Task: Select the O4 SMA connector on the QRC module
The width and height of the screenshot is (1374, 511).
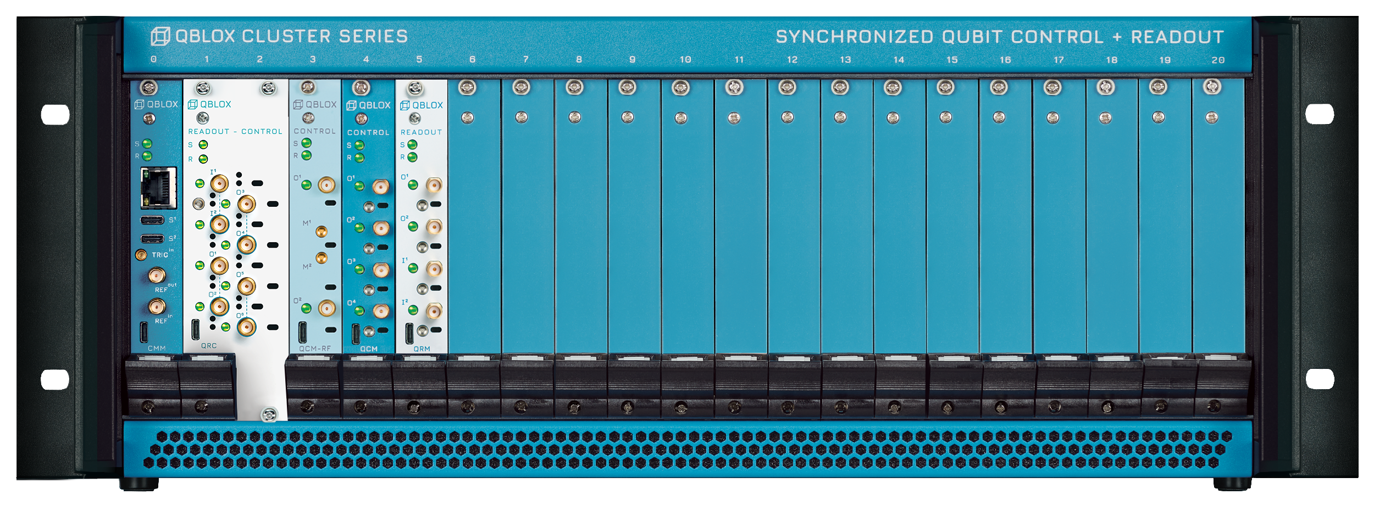Action: pos(246,245)
